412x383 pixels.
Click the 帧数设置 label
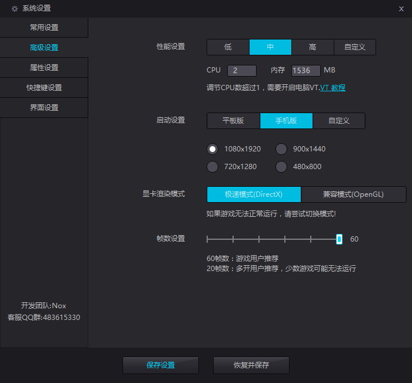point(171,239)
